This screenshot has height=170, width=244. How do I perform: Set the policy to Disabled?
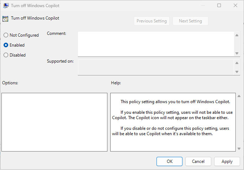[6, 55]
